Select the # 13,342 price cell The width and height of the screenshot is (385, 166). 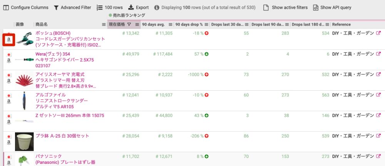pos(131,33)
